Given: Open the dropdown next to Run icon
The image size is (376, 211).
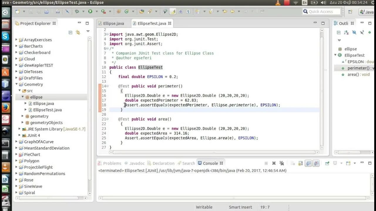Looking at the screenshot, I should (x=96, y=11).
